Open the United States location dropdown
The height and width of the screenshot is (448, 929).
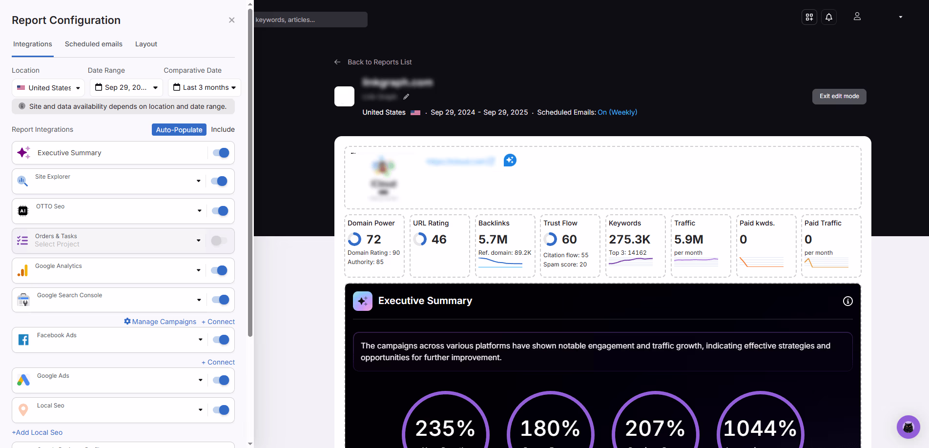[x=48, y=88]
